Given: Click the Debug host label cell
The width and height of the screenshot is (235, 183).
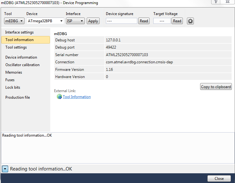Looking at the screenshot, I should point(79,40).
